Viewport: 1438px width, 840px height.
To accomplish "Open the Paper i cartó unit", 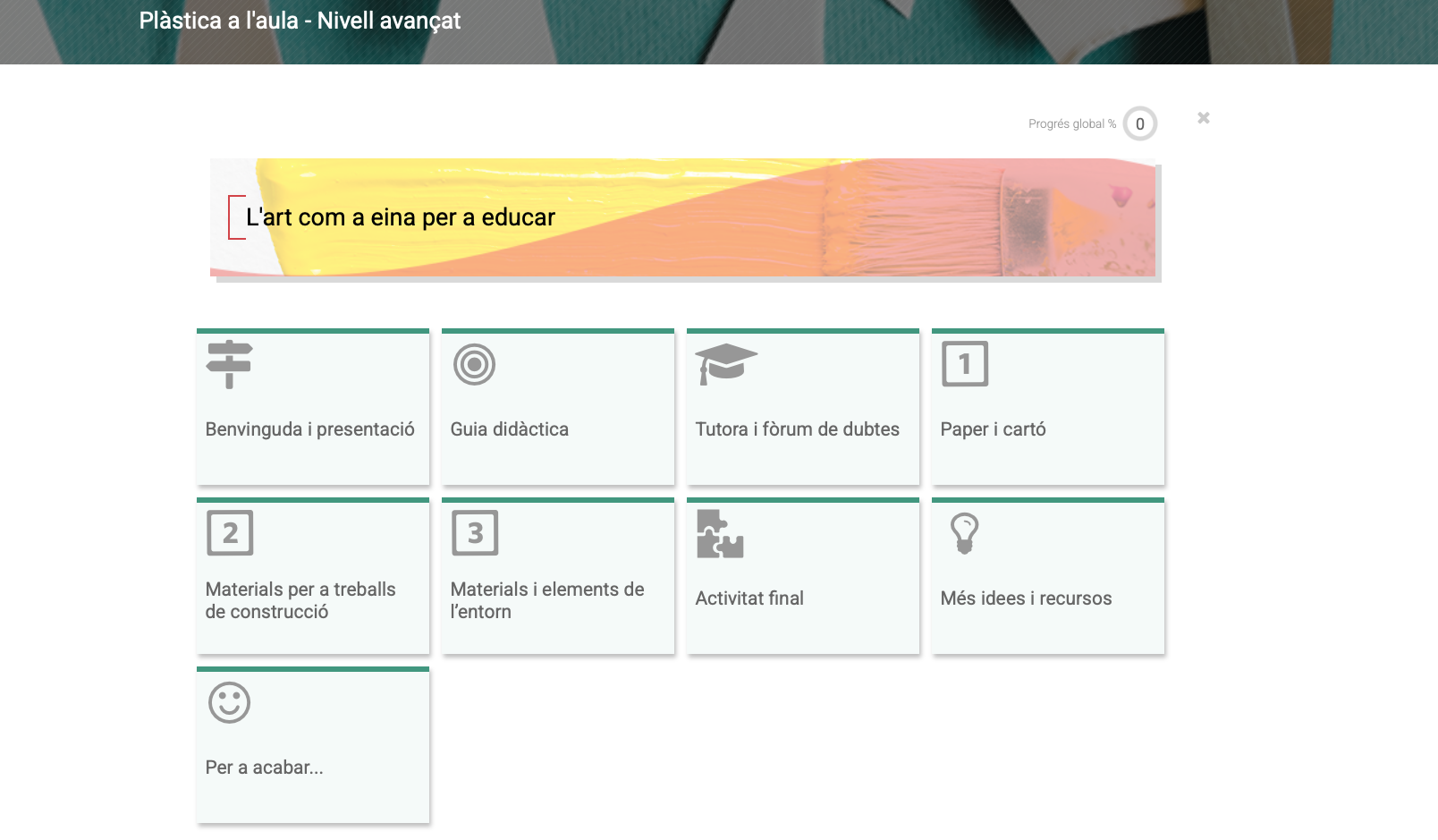I will pos(993,429).
